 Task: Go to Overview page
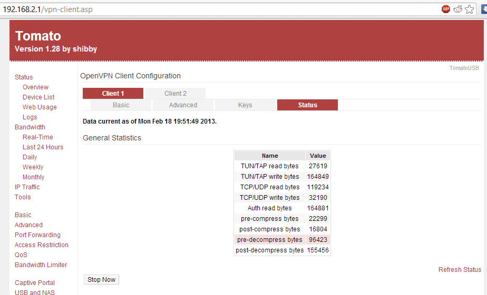[x=35, y=87]
